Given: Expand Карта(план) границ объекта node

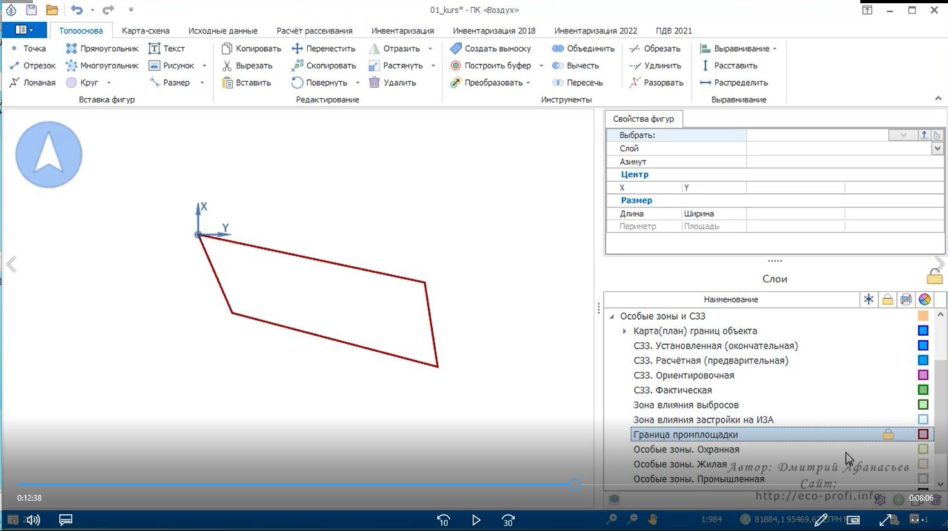Looking at the screenshot, I should tap(624, 331).
